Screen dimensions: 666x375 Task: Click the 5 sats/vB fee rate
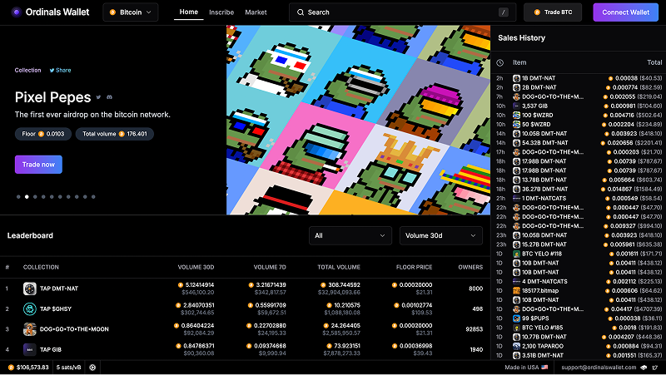coord(68,368)
